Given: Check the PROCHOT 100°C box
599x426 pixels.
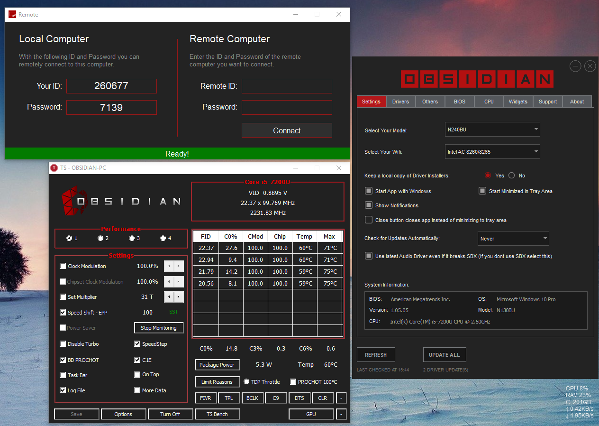Looking at the screenshot, I should [x=293, y=382].
